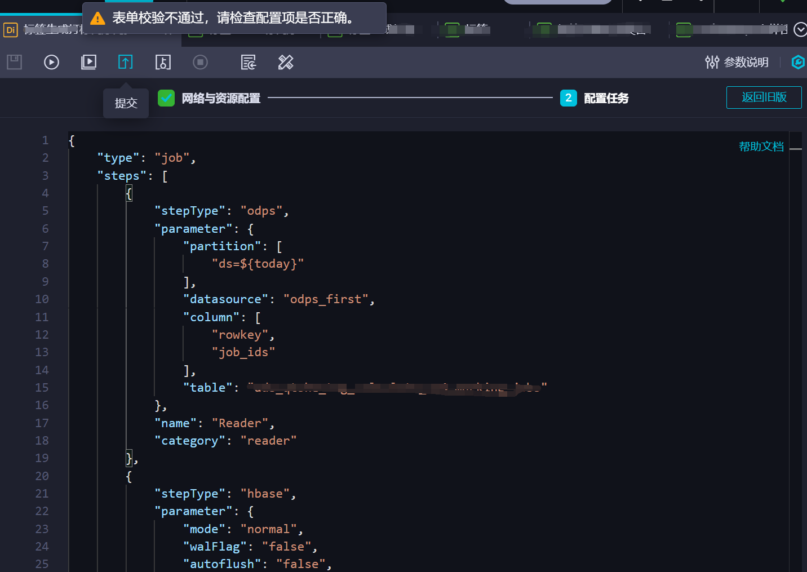The image size is (807, 572).
Task: Click the "autoflush": "false" line
Action: (258, 564)
